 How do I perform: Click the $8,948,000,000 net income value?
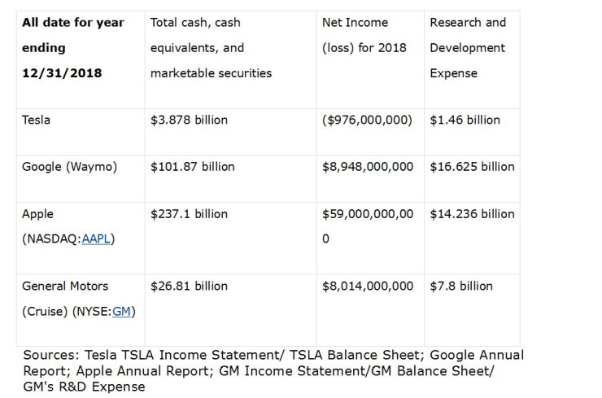click(x=368, y=167)
